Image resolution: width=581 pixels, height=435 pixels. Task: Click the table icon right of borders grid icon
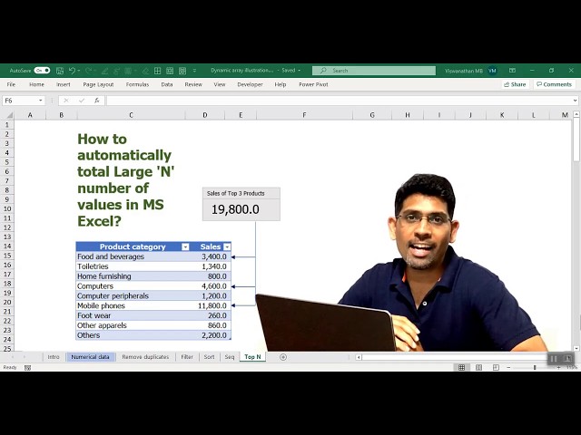coord(170,71)
